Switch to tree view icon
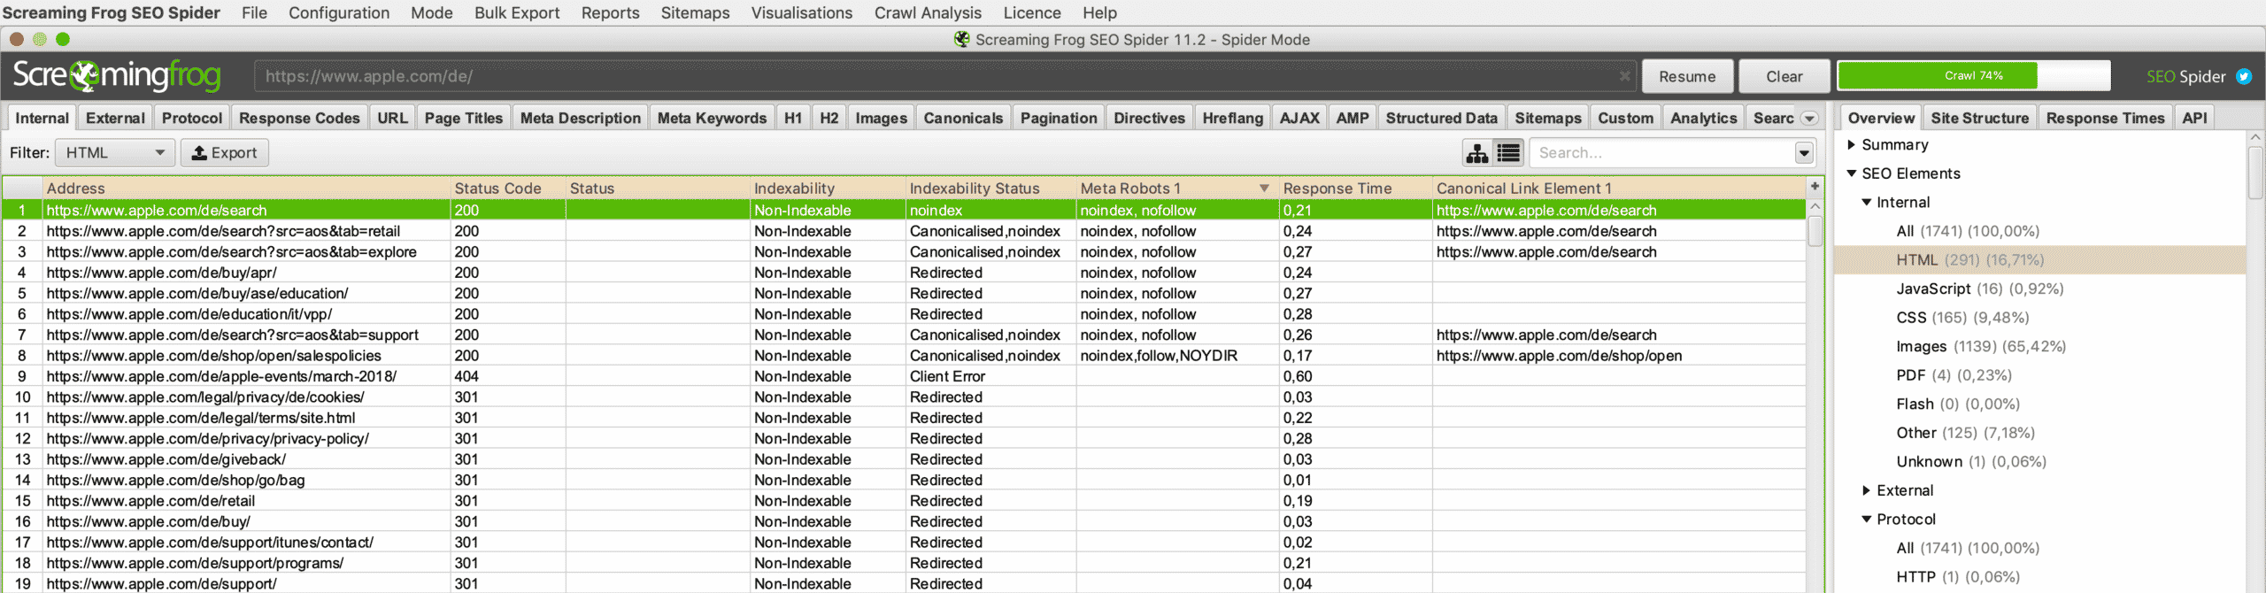Viewport: 2266px width, 593px height. point(1476,153)
